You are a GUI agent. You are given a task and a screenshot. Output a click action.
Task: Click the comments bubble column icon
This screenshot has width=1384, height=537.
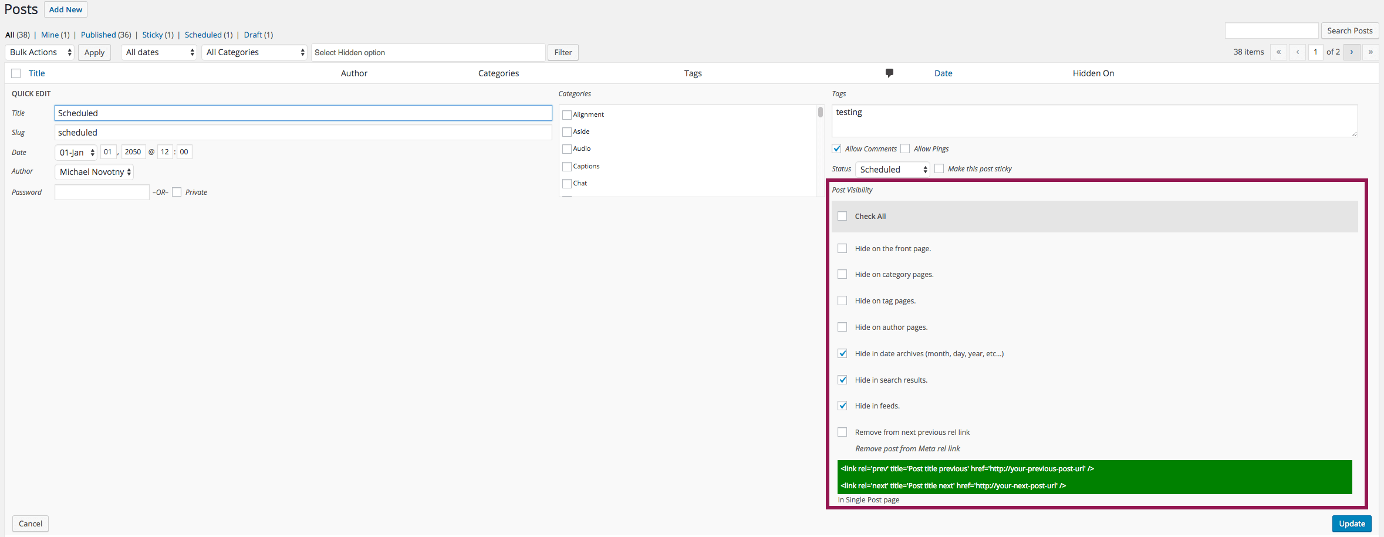889,73
